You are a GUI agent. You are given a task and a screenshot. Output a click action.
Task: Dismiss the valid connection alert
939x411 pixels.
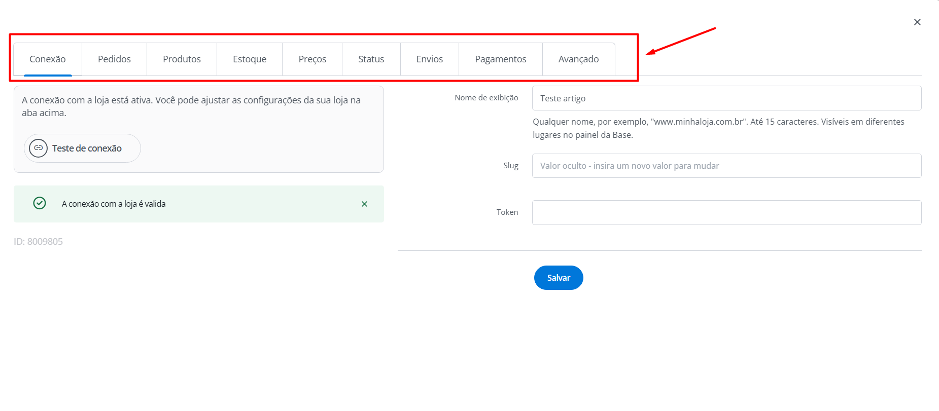click(364, 204)
